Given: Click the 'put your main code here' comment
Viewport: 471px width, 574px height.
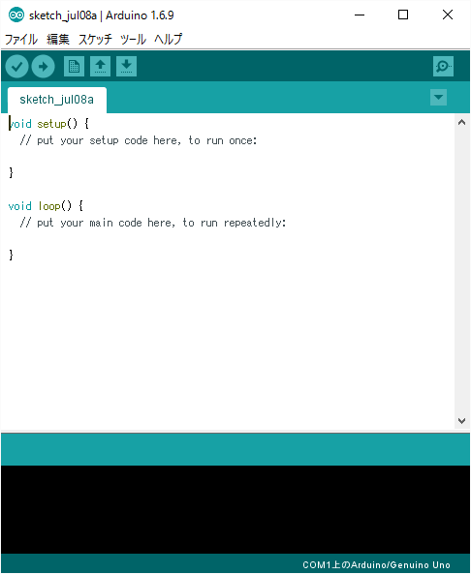Looking at the screenshot, I should pyautogui.click(x=153, y=223).
